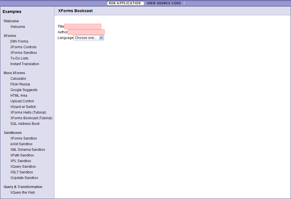
Task: Select SQL Address Book example
Action: [x=24, y=124]
